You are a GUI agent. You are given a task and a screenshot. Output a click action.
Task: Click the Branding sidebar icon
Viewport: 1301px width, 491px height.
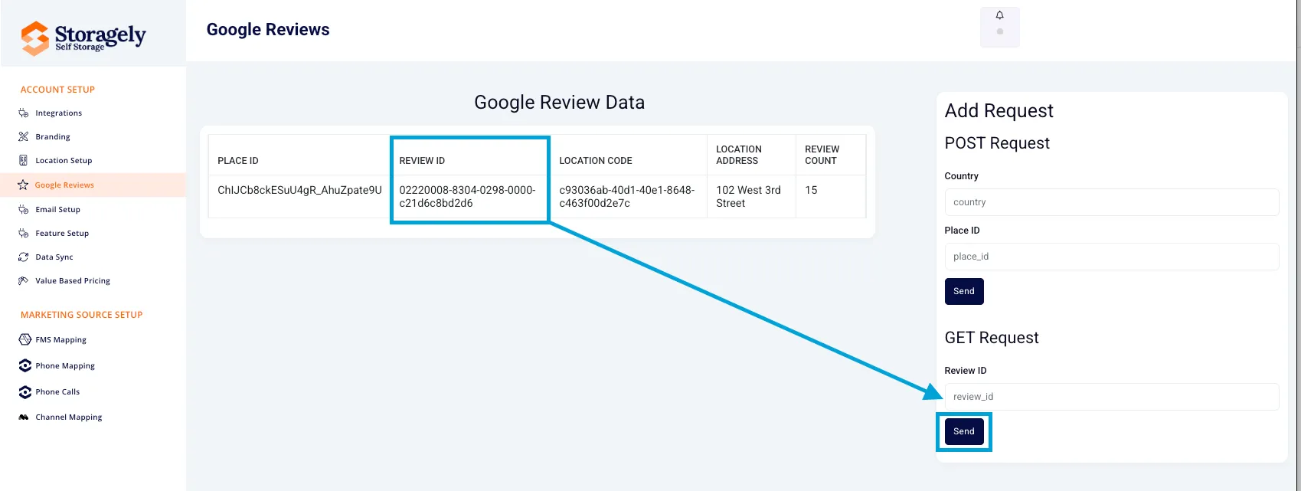(x=24, y=137)
